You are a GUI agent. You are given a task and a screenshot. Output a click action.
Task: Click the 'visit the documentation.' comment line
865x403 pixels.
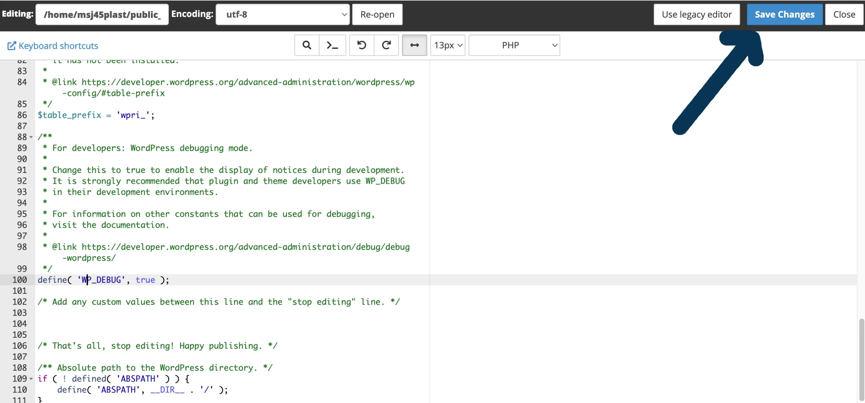(x=110, y=225)
